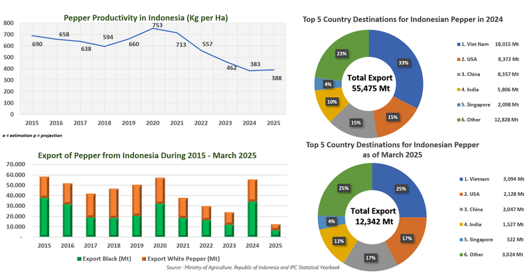
Task: Select the 753 peak label on productivity line
Action: pyautogui.click(x=157, y=26)
